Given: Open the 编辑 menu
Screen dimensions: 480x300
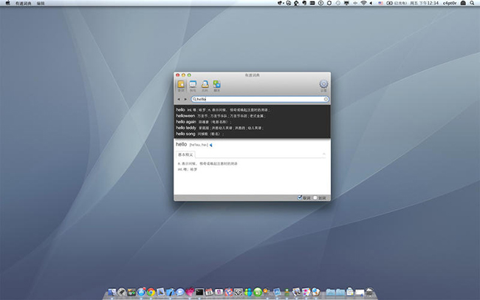Looking at the screenshot, I should tap(41, 4).
